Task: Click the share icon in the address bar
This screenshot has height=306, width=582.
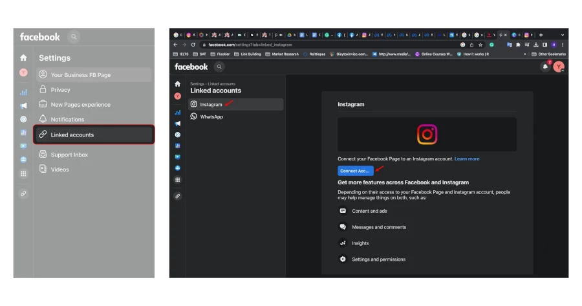Action: click(x=472, y=45)
